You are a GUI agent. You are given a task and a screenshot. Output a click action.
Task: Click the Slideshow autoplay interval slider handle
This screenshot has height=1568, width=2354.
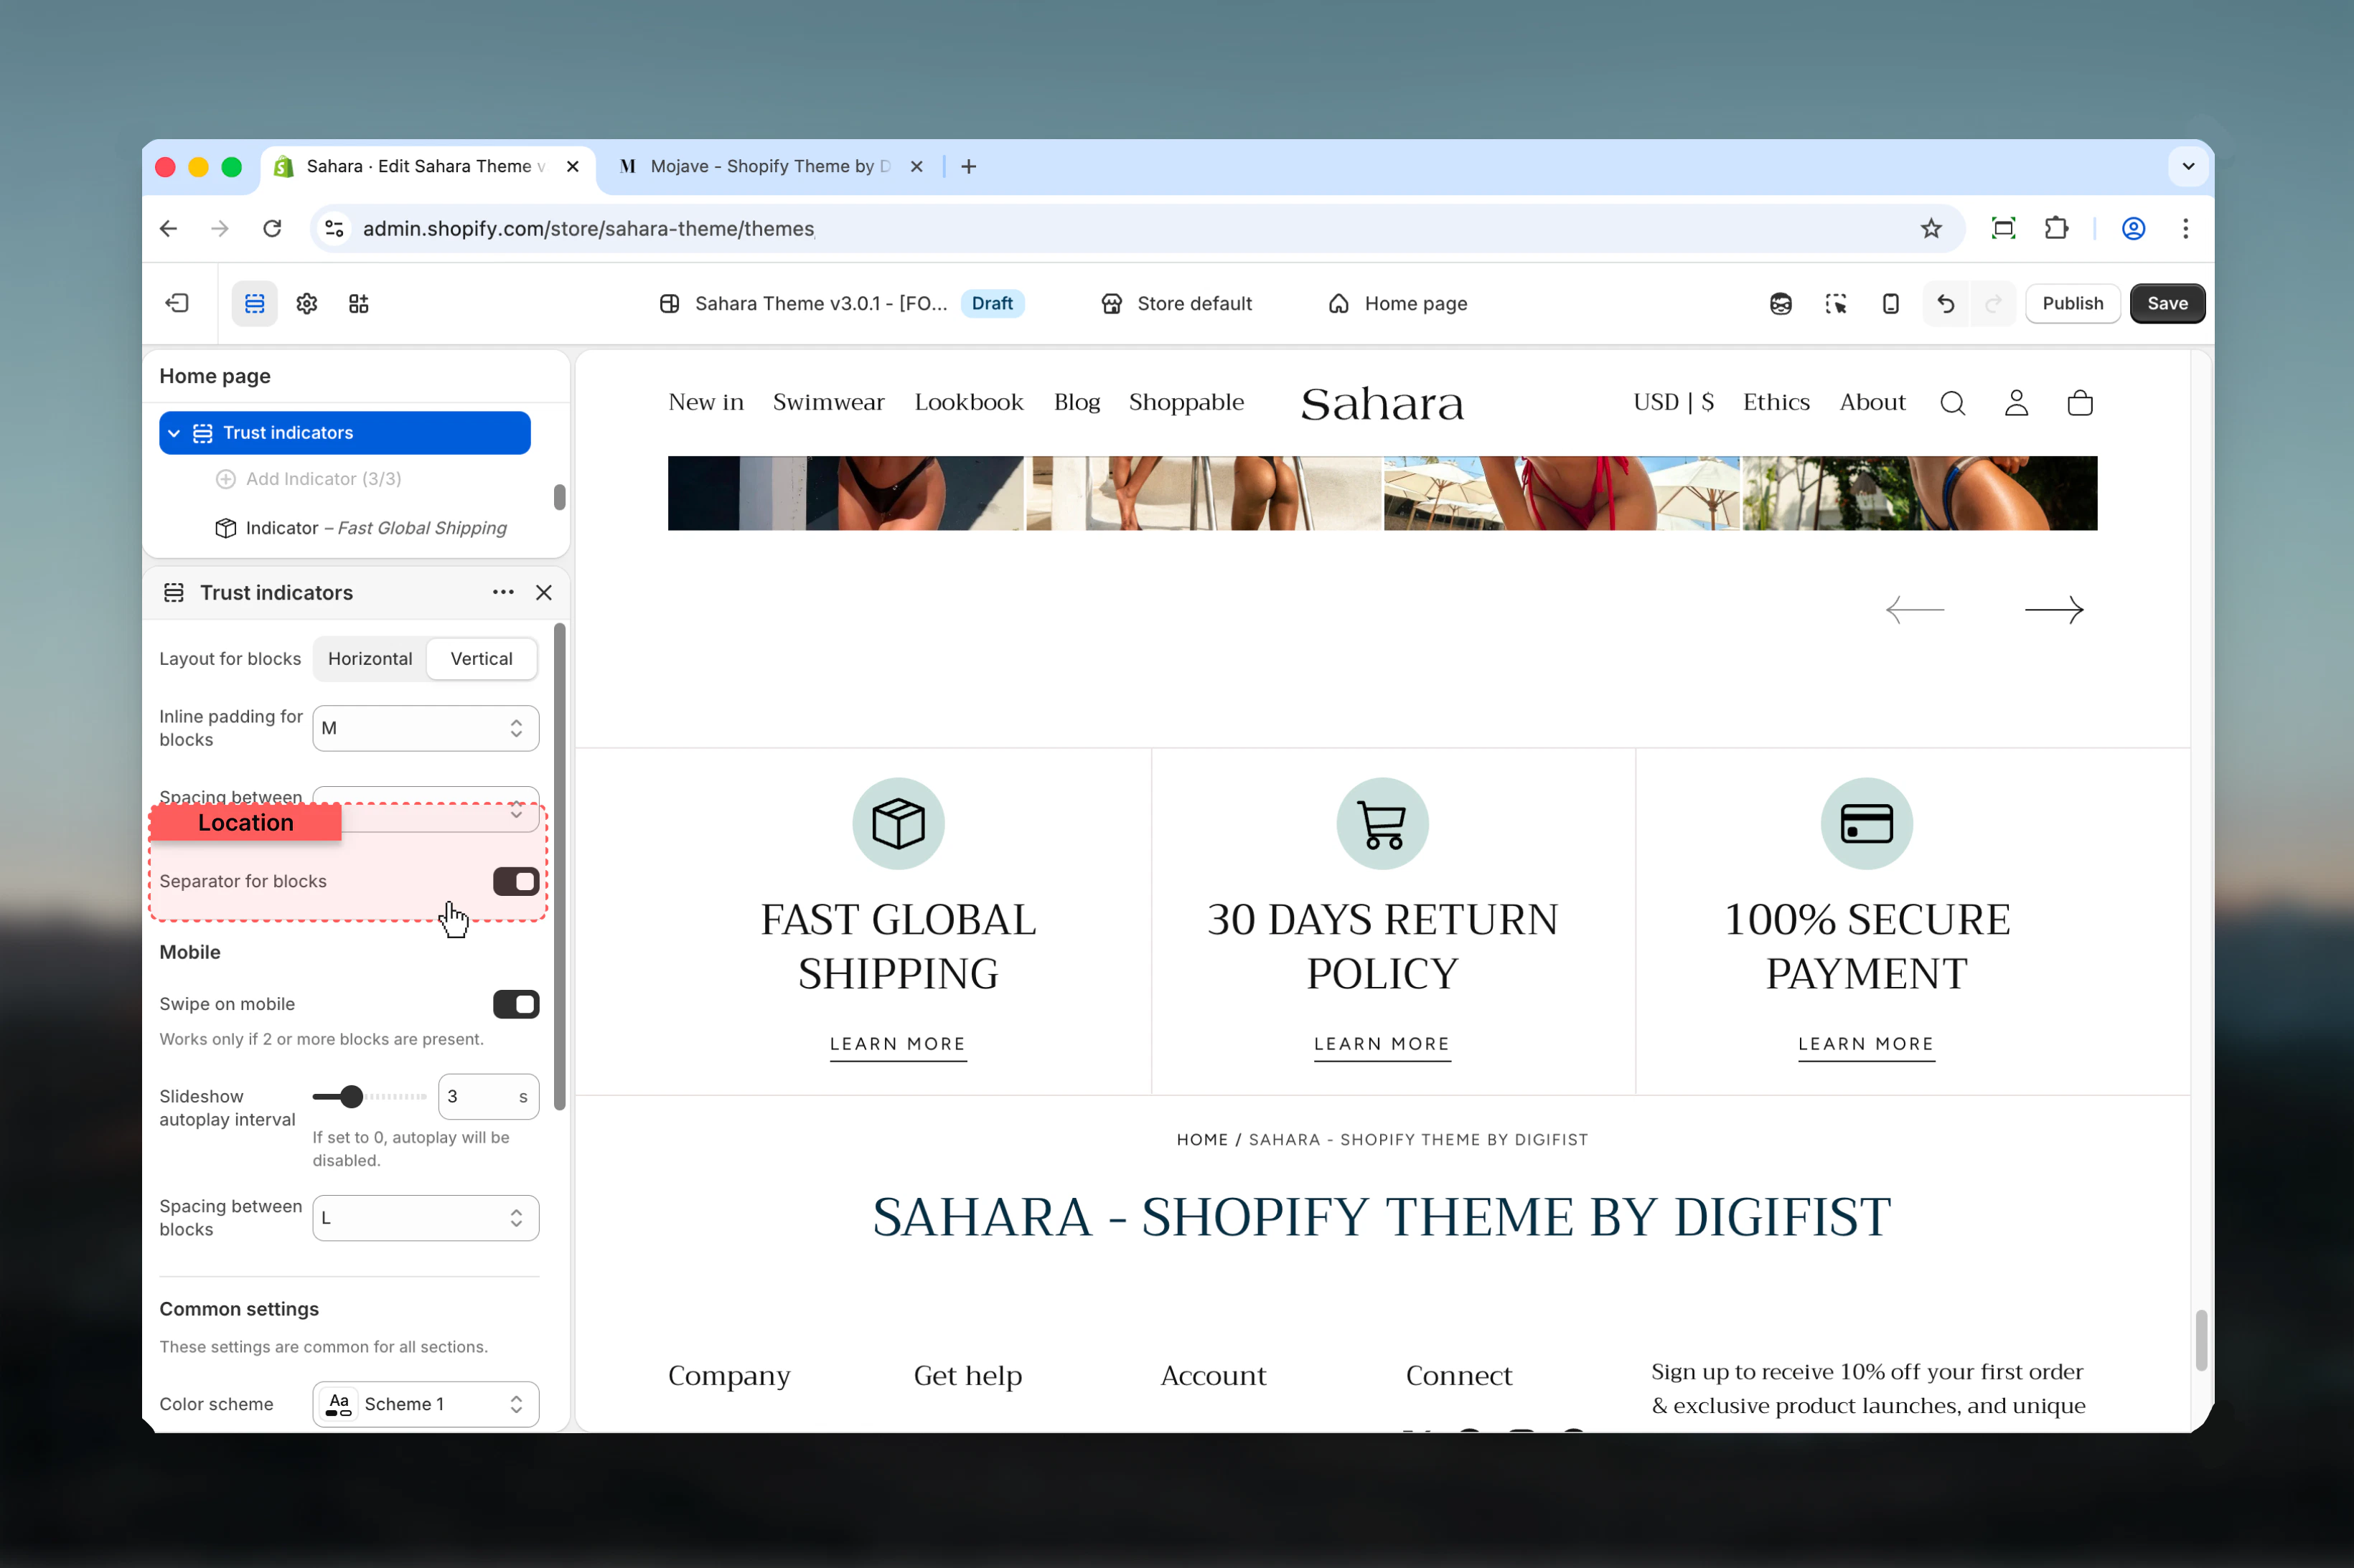coord(351,1097)
